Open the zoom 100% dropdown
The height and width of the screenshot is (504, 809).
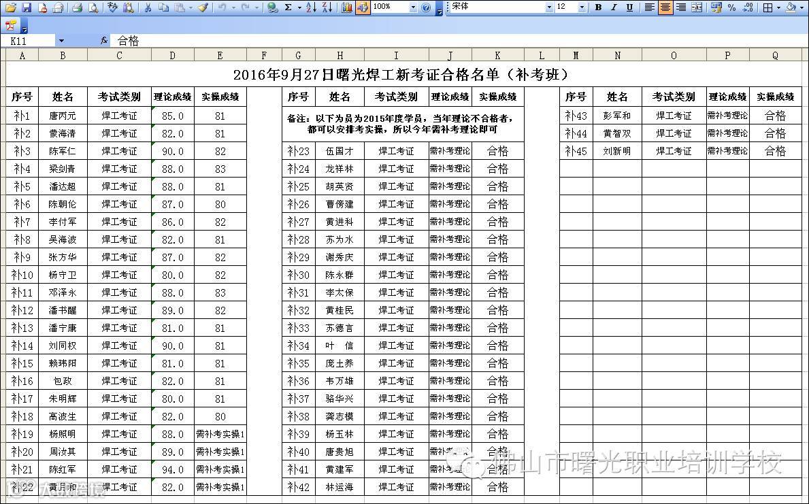tap(413, 7)
